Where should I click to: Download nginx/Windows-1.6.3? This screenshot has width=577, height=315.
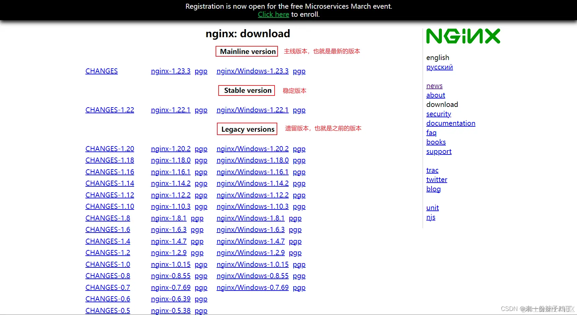point(250,230)
